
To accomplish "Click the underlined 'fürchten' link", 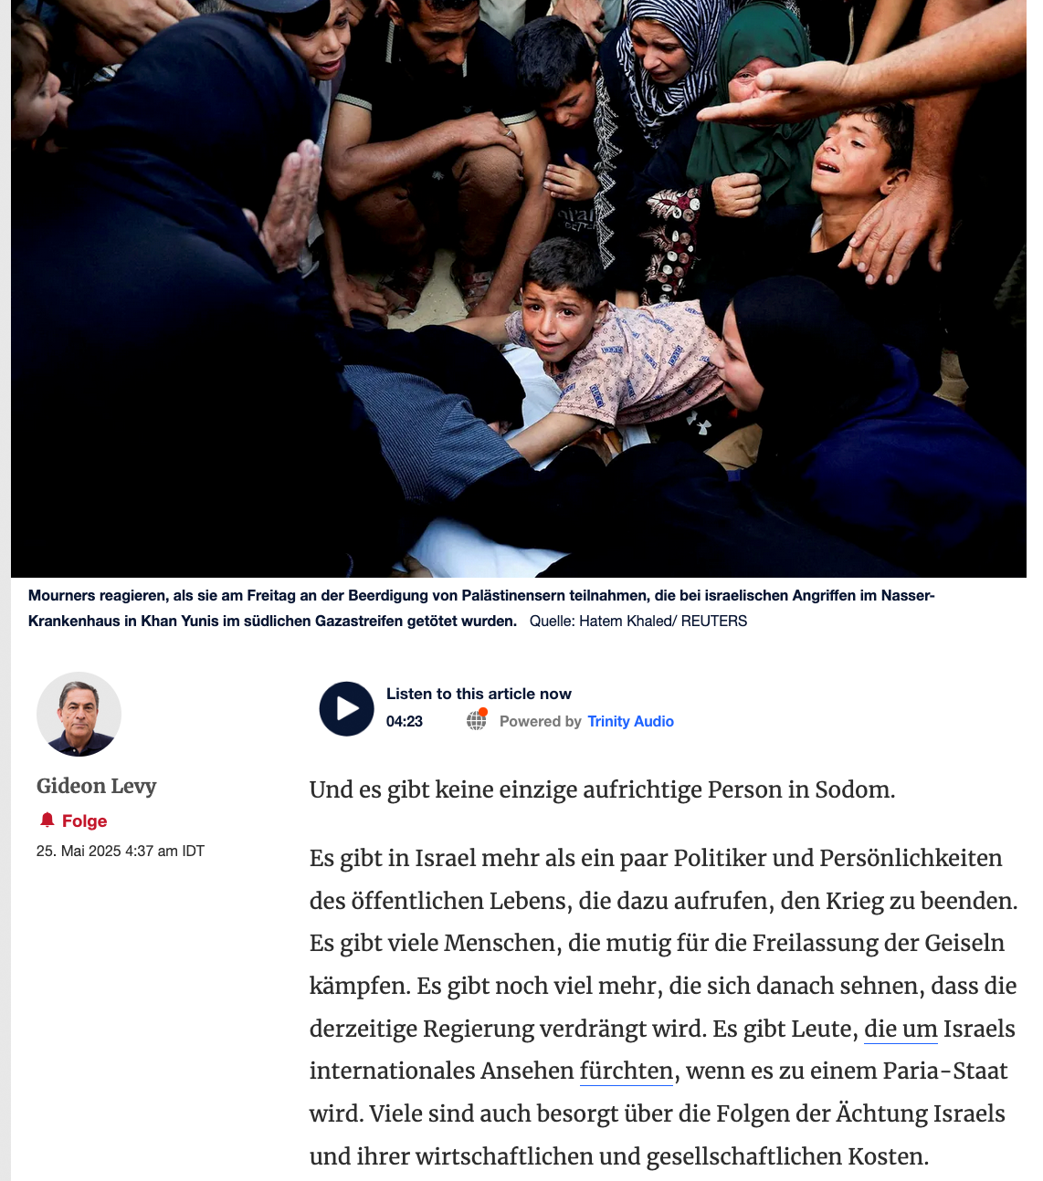I will (627, 1071).
